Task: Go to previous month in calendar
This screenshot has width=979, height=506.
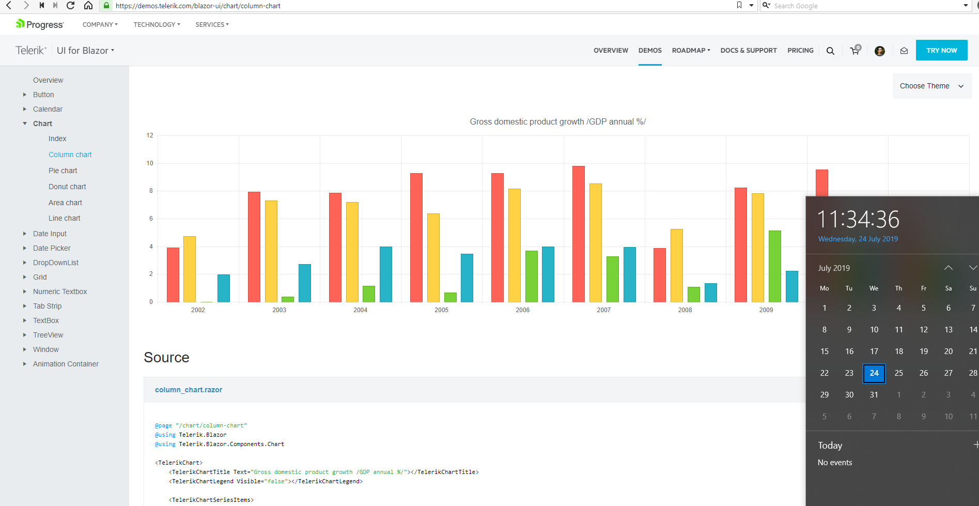Action: [949, 268]
